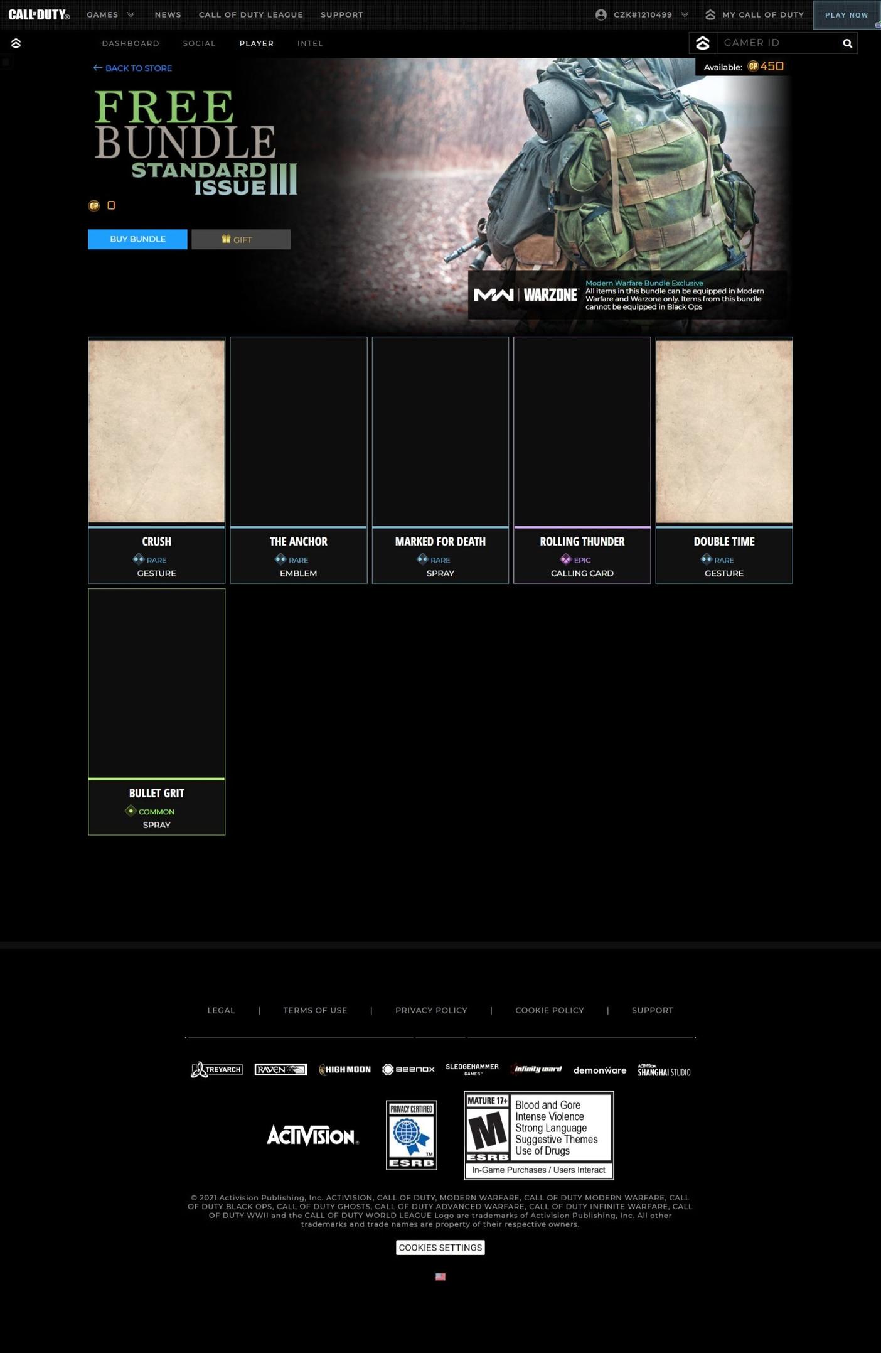The height and width of the screenshot is (1353, 881).
Task: Click the search magnifier icon
Action: [x=847, y=43]
